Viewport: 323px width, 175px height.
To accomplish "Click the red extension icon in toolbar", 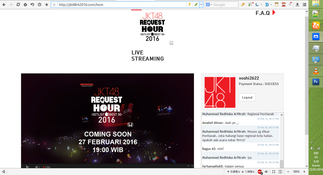I will (x=284, y=5).
